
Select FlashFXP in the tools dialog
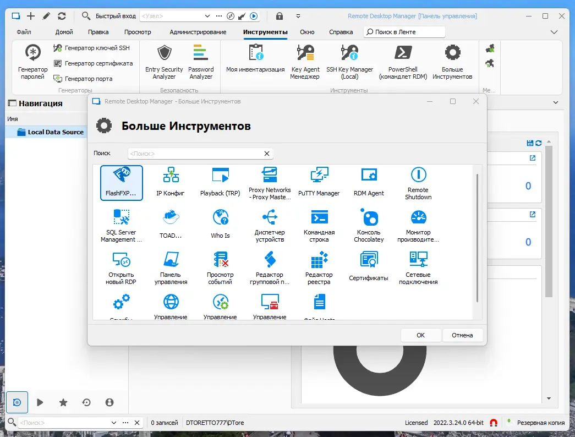click(x=121, y=182)
